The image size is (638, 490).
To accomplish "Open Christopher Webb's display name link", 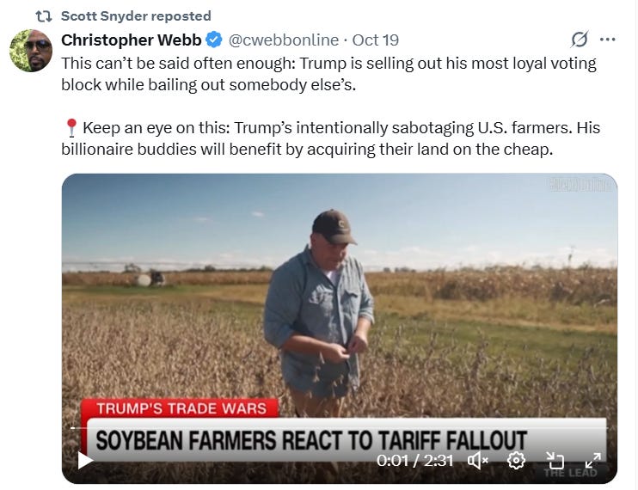I will pos(131,40).
